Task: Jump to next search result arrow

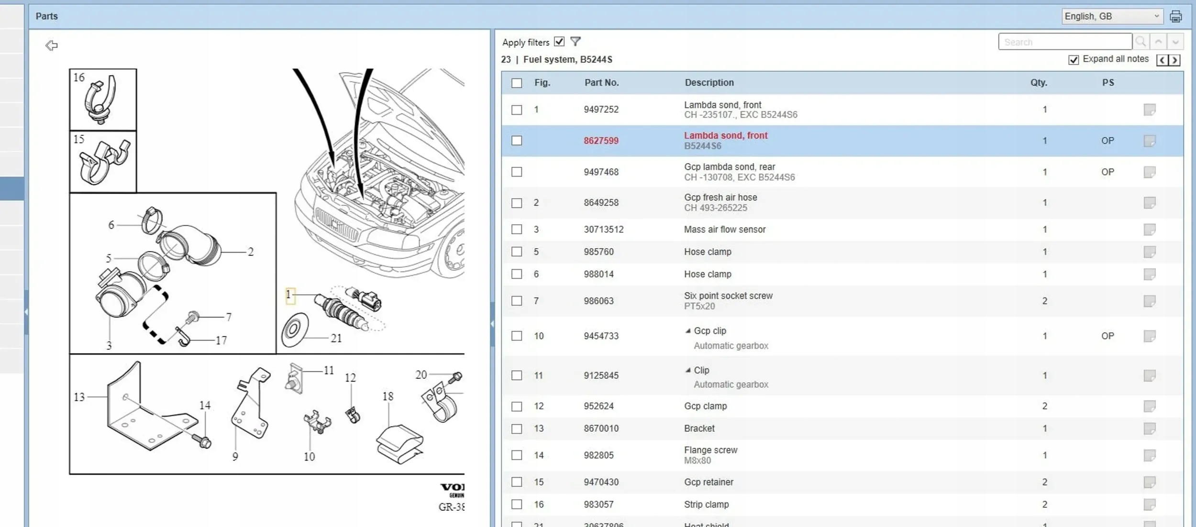Action: pos(1175,42)
